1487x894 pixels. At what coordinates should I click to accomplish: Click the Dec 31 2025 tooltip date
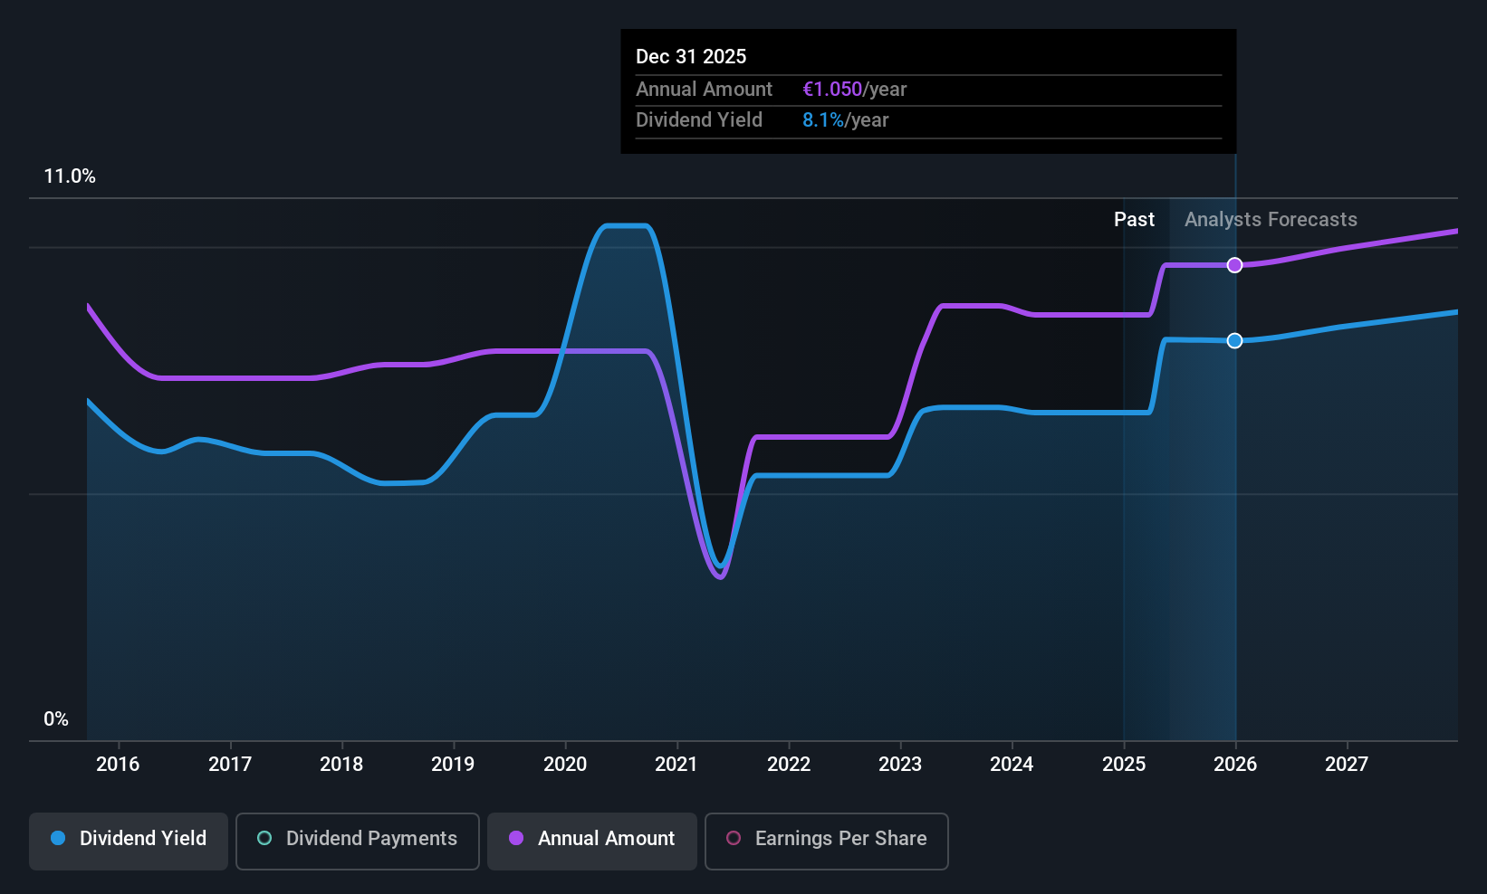(691, 56)
